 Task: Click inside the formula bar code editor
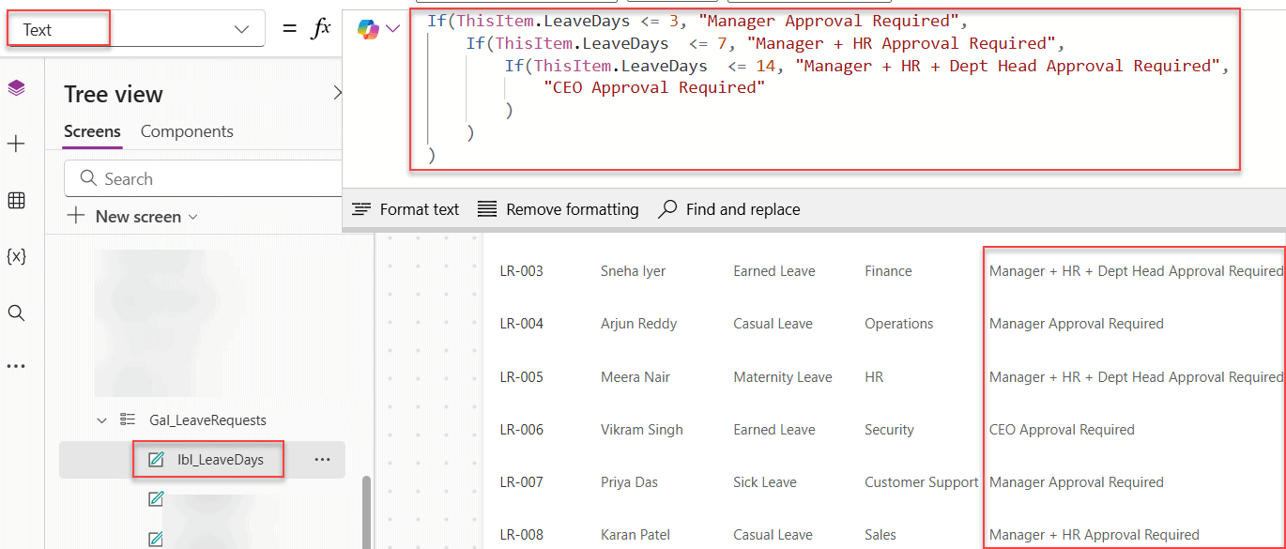[x=824, y=89]
